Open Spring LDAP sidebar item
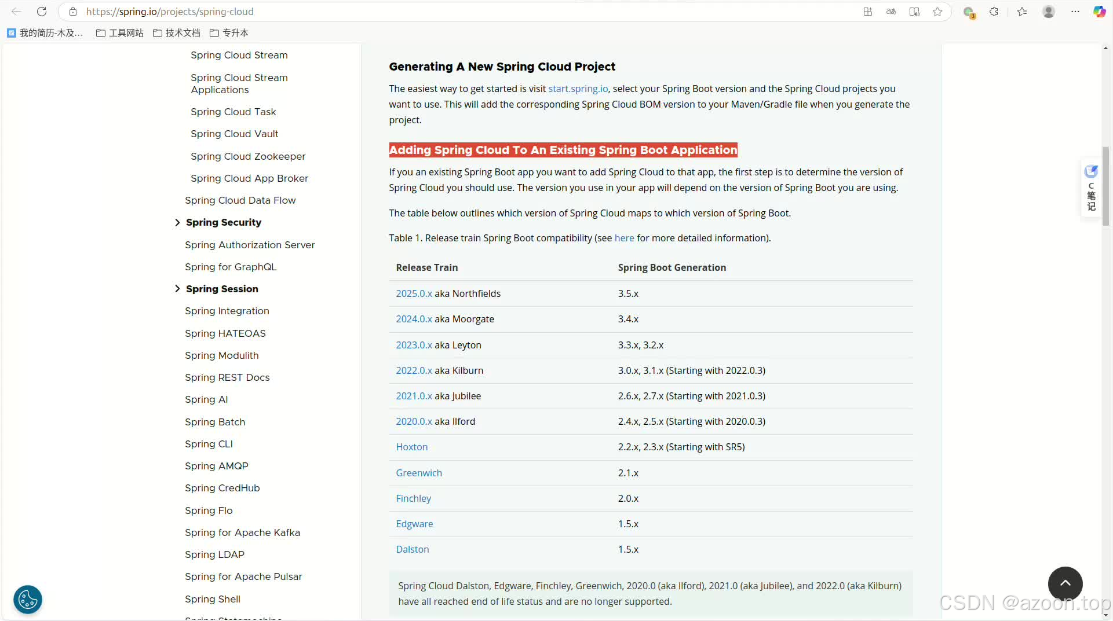Viewport: 1113px width, 621px height. (214, 554)
